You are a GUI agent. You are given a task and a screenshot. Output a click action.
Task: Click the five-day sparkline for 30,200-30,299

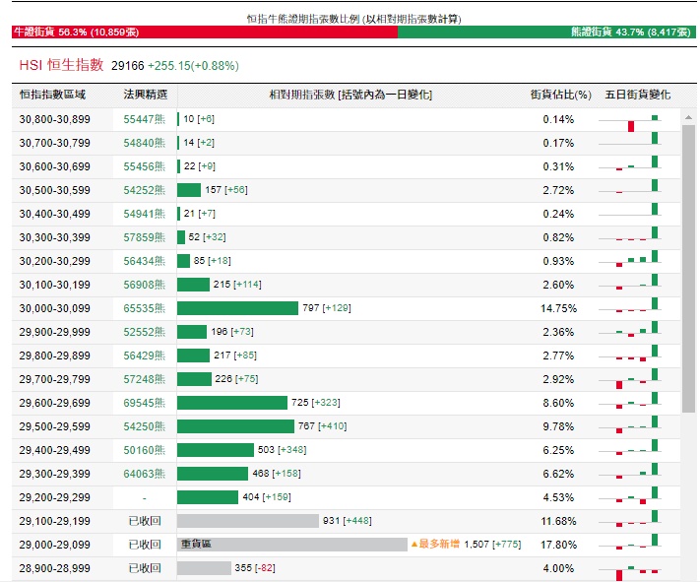point(629,260)
